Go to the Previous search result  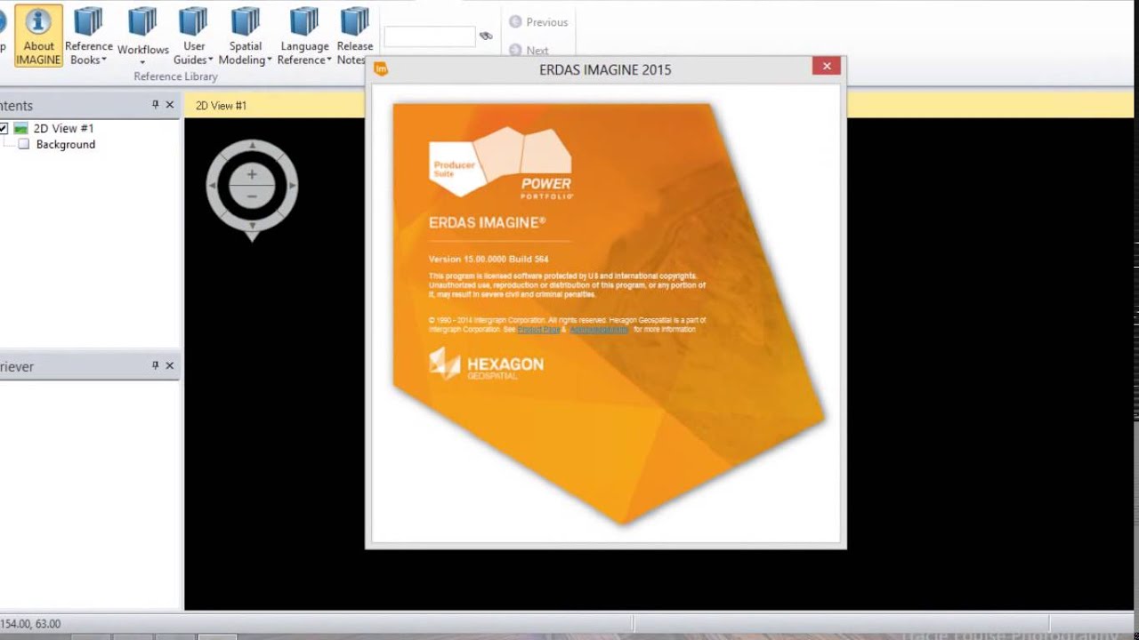click(x=538, y=22)
